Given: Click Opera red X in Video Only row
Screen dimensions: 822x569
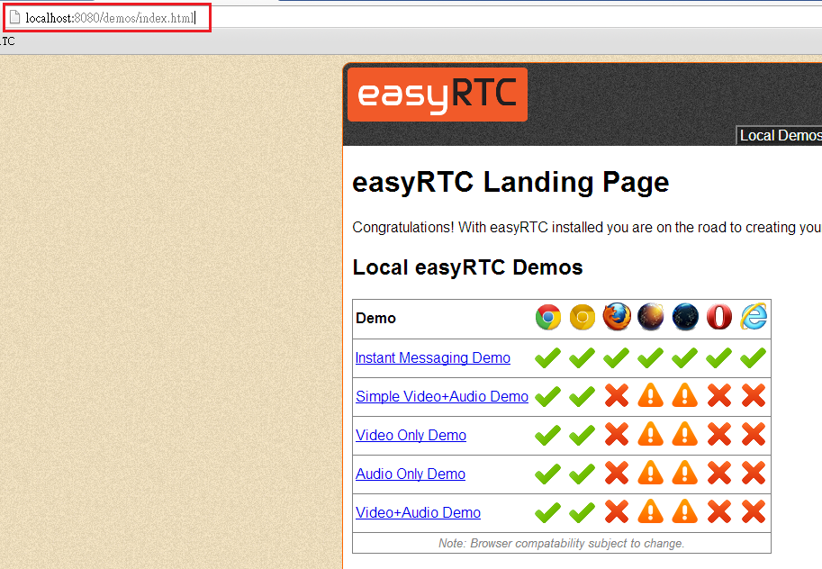Looking at the screenshot, I should [719, 435].
